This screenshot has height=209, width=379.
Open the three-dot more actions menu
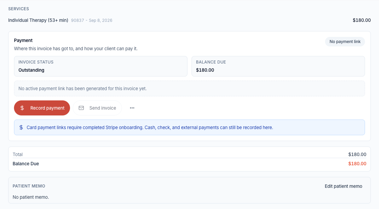(132, 108)
